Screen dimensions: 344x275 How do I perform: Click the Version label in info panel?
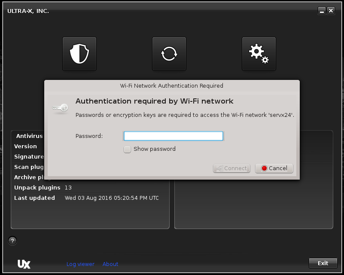[26, 147]
